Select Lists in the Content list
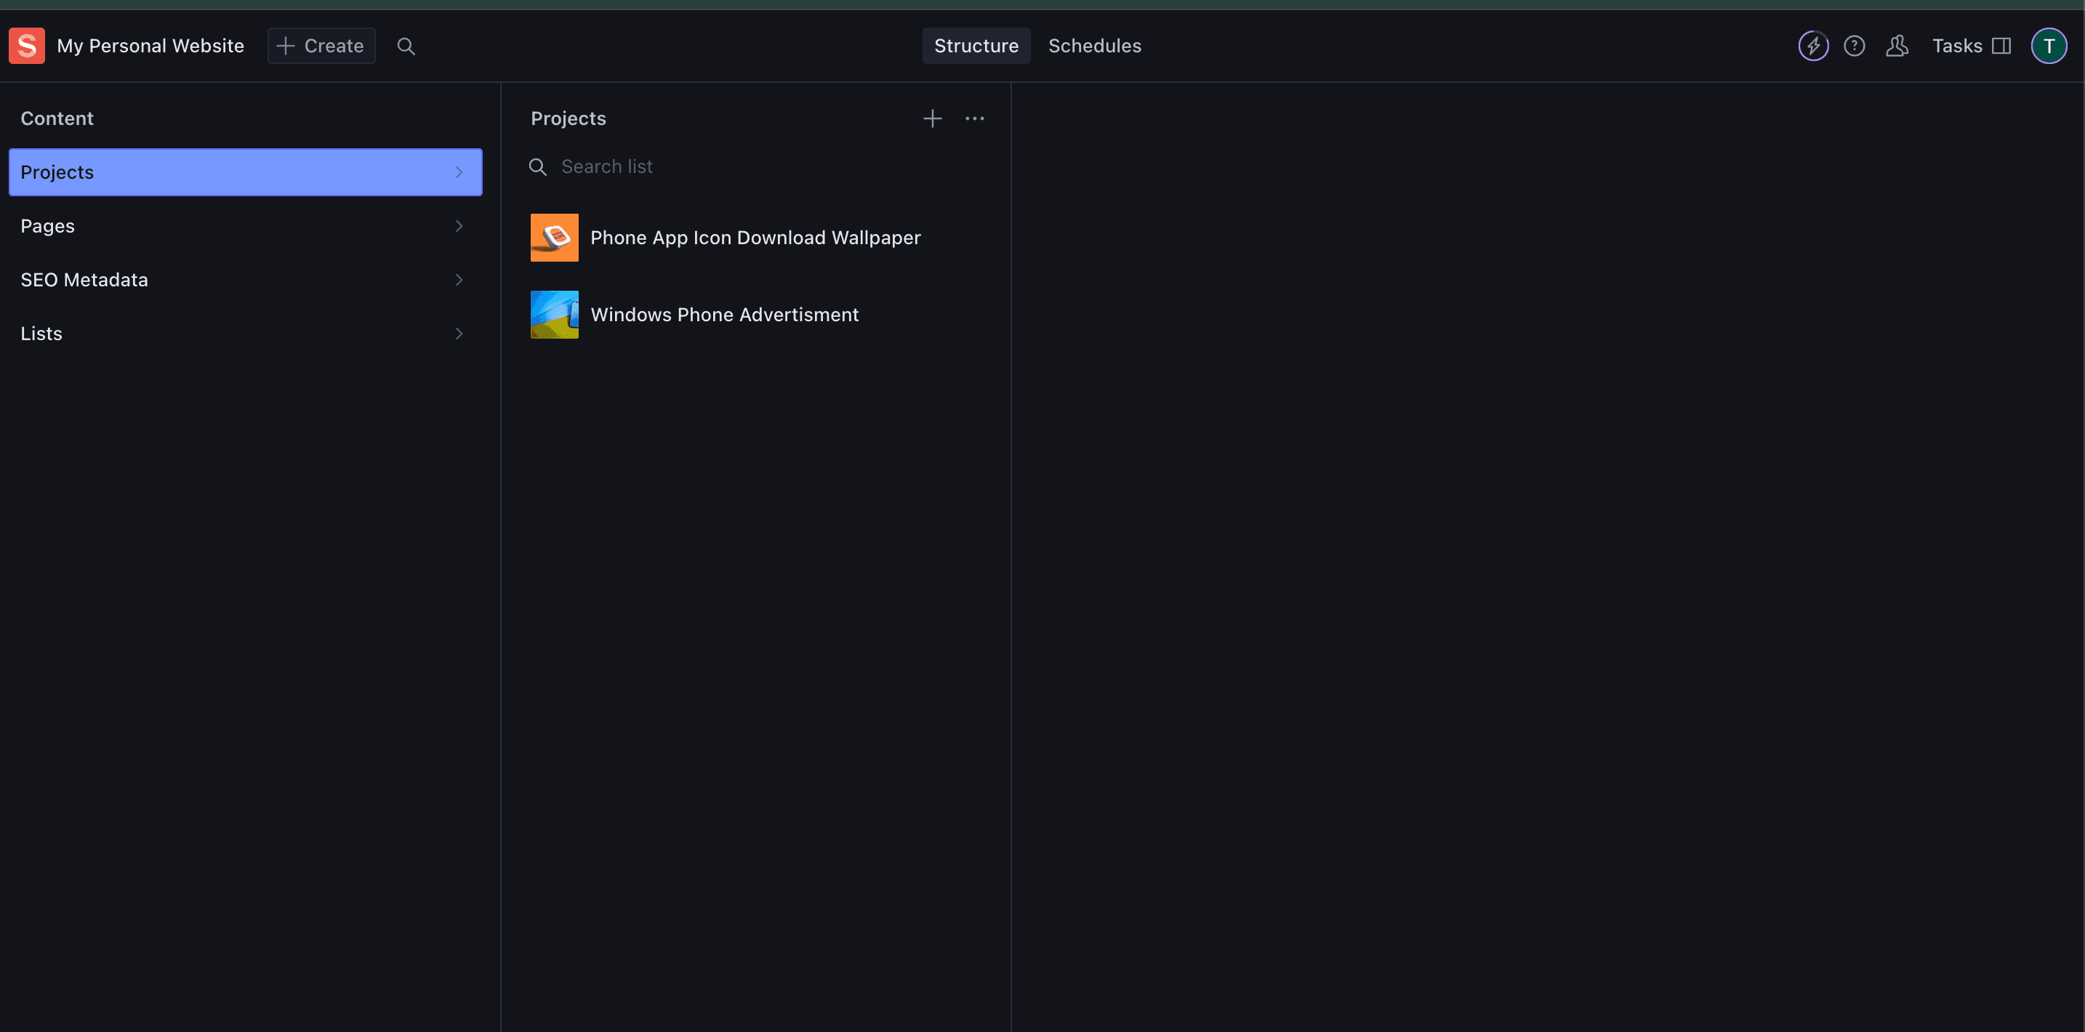The image size is (2085, 1032). [x=245, y=334]
